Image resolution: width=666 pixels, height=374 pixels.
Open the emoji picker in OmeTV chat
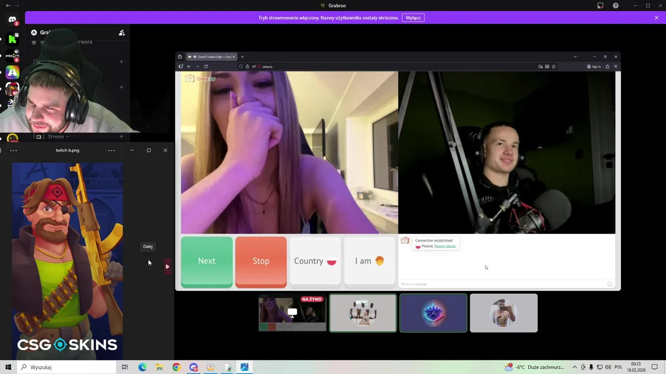coord(610,284)
